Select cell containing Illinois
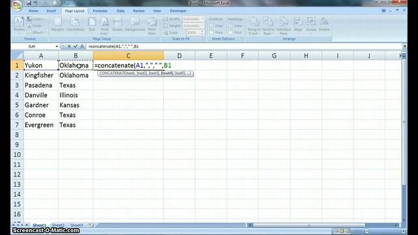 pos(76,95)
